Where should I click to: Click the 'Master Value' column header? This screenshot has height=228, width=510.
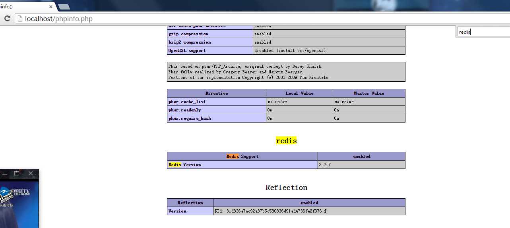(x=369, y=93)
